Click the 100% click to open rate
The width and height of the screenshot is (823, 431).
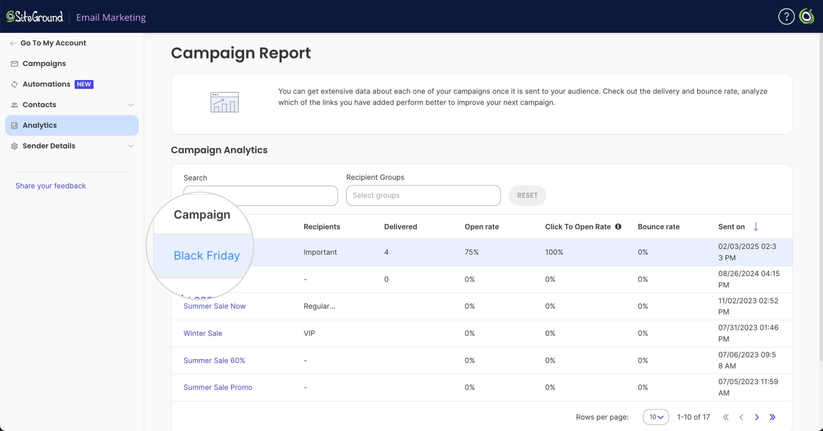click(x=554, y=252)
